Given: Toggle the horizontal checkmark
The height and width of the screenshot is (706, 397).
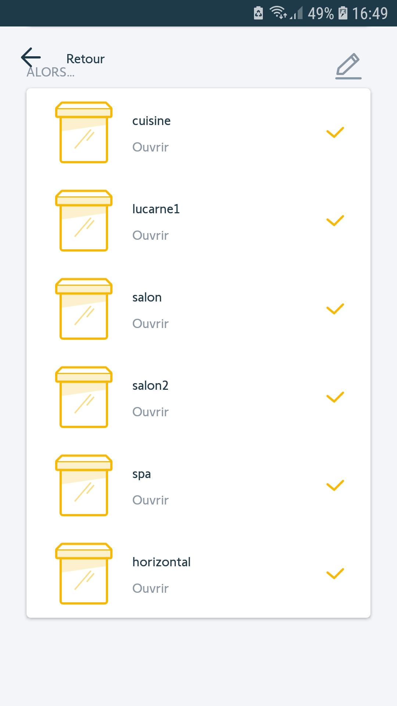Looking at the screenshot, I should [x=335, y=574].
